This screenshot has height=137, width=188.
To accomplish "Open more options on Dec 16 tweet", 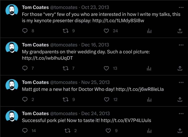I will click(181, 45).
